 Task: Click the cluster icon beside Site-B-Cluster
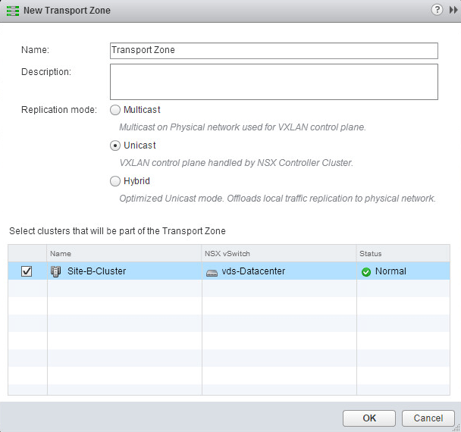coord(56,271)
